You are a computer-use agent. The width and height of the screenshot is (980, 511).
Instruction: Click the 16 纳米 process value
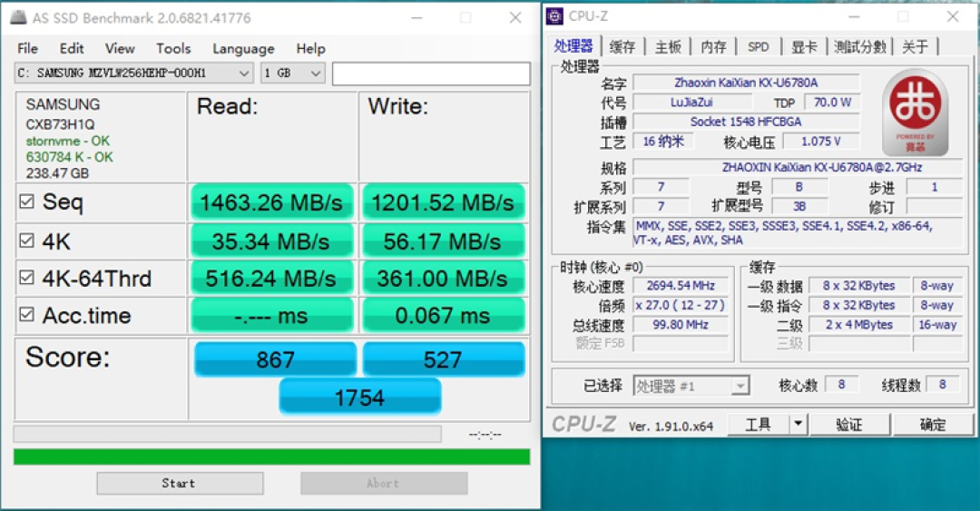pos(663,142)
